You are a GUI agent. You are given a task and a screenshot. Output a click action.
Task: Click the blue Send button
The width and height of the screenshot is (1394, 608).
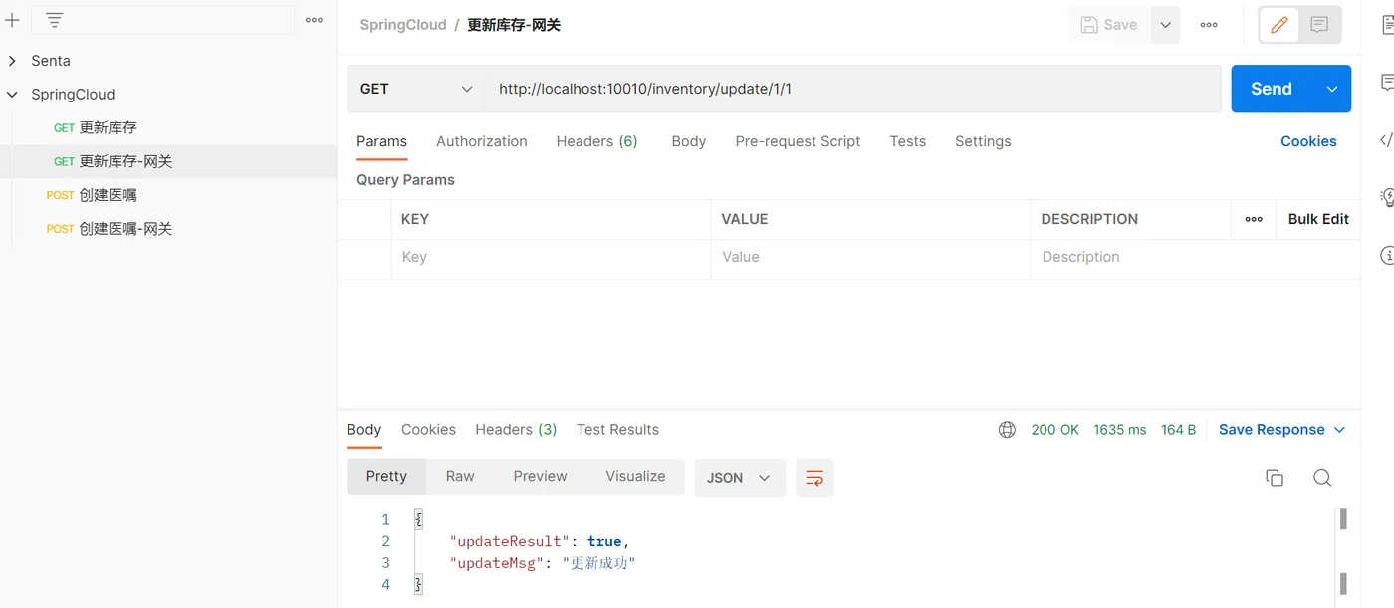click(x=1272, y=89)
